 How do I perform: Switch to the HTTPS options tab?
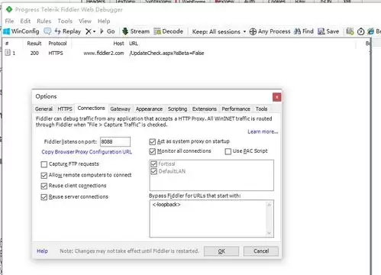[65, 108]
